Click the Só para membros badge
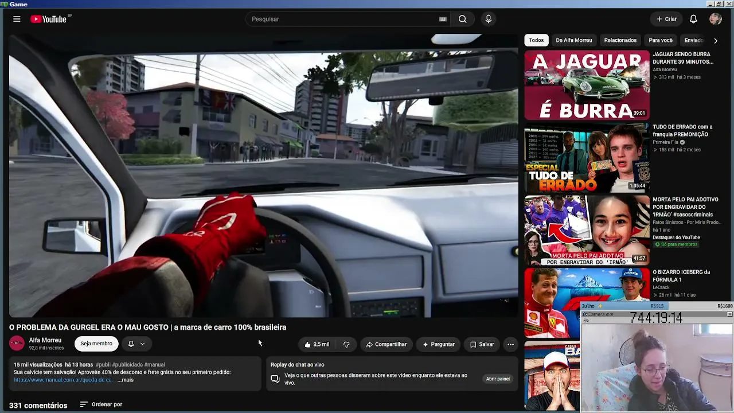This screenshot has width=734, height=413. coord(676,244)
